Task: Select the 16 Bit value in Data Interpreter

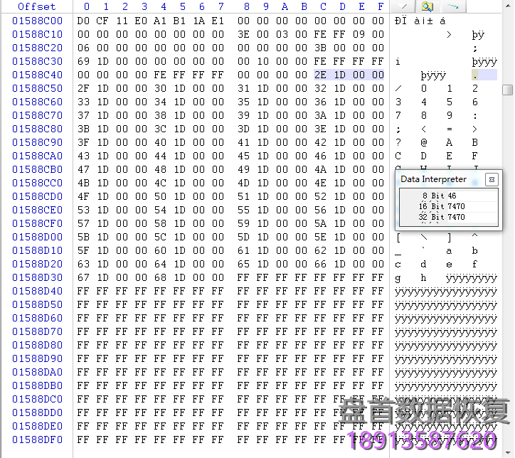Action: (x=455, y=206)
